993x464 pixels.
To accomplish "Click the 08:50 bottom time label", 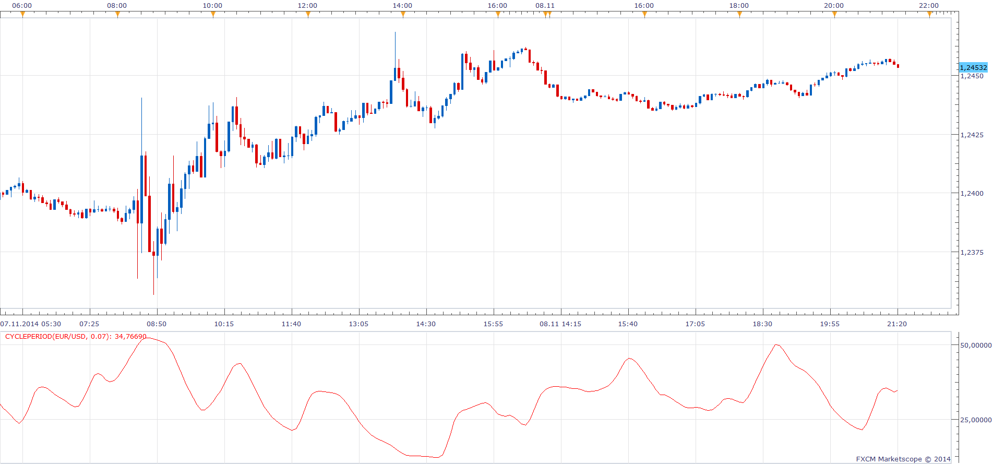I will [x=157, y=324].
